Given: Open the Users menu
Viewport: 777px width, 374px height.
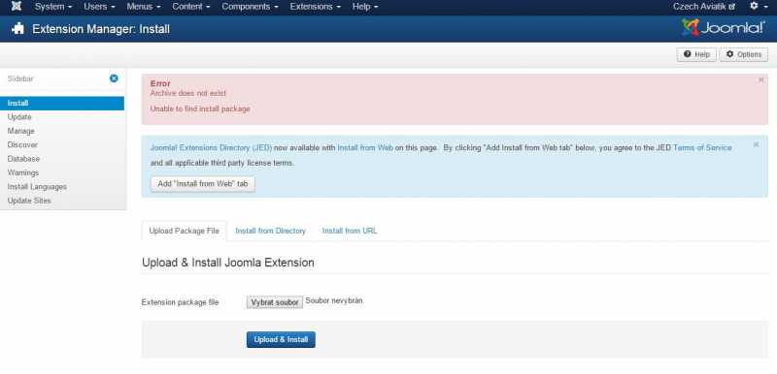Looking at the screenshot, I should point(99,7).
